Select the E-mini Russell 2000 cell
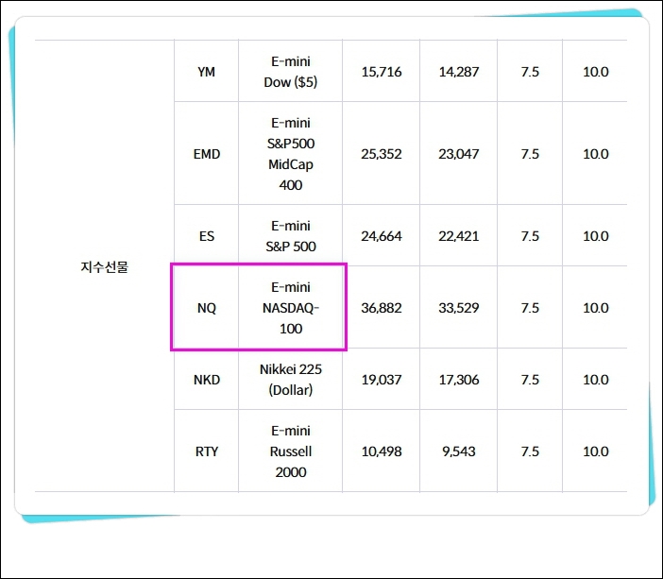Image resolution: width=663 pixels, height=579 pixels. (291, 451)
